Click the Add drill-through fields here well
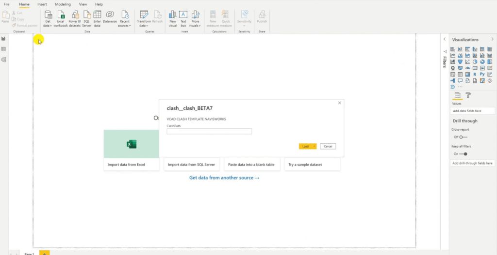497x255 pixels. (x=472, y=164)
